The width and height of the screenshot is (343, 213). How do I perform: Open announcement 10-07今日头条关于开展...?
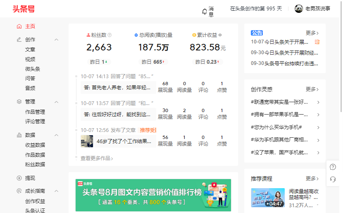[x=279, y=42]
